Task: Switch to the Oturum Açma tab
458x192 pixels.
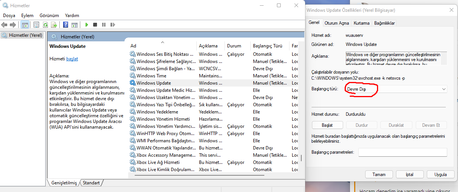Action: pyautogui.click(x=337, y=23)
